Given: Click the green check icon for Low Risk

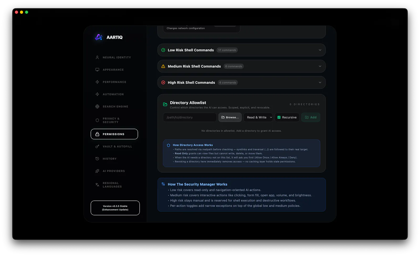Looking at the screenshot, I should coord(163,50).
